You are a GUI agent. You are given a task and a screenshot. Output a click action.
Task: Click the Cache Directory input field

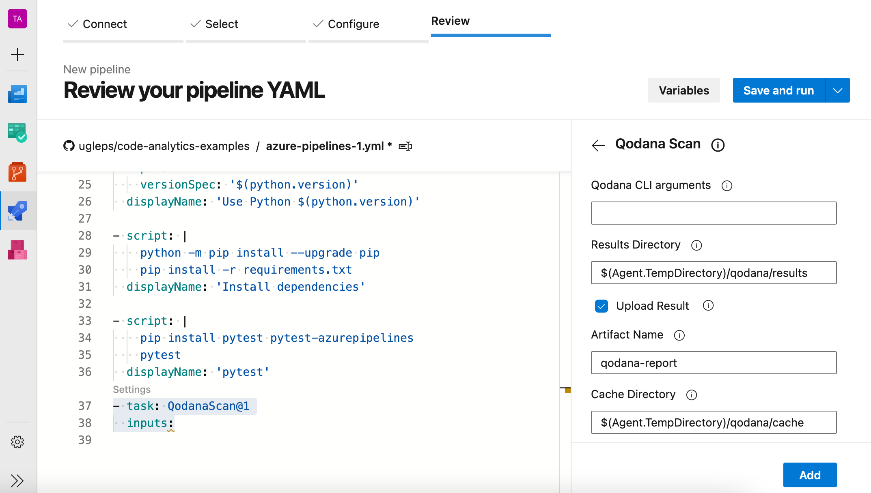tap(714, 422)
